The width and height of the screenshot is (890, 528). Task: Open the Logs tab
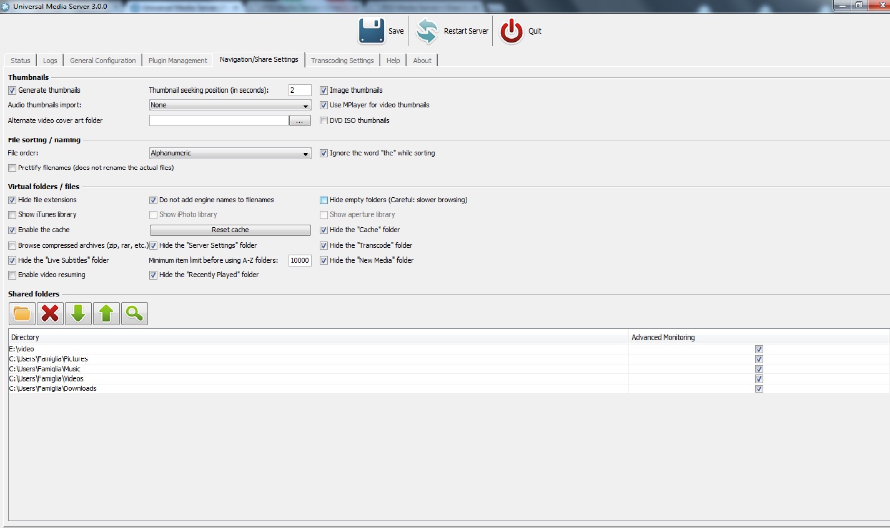50,61
